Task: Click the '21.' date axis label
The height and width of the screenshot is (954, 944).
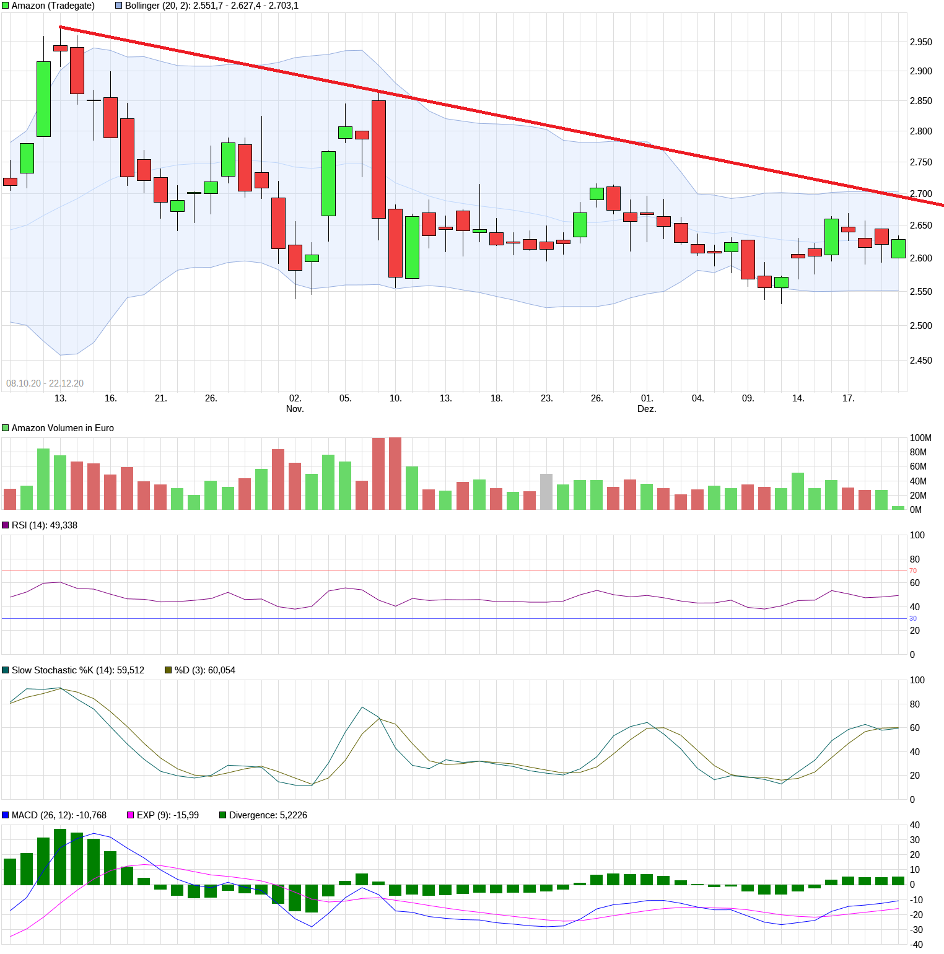Action: pyautogui.click(x=160, y=398)
